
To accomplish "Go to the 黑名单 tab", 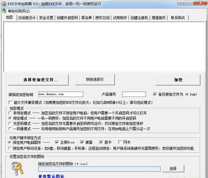I will [86, 18].
